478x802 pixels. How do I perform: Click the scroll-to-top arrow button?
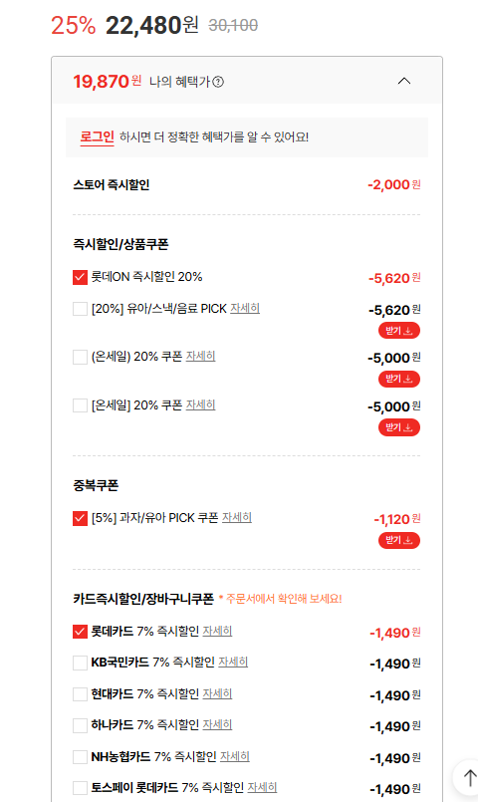point(469,778)
